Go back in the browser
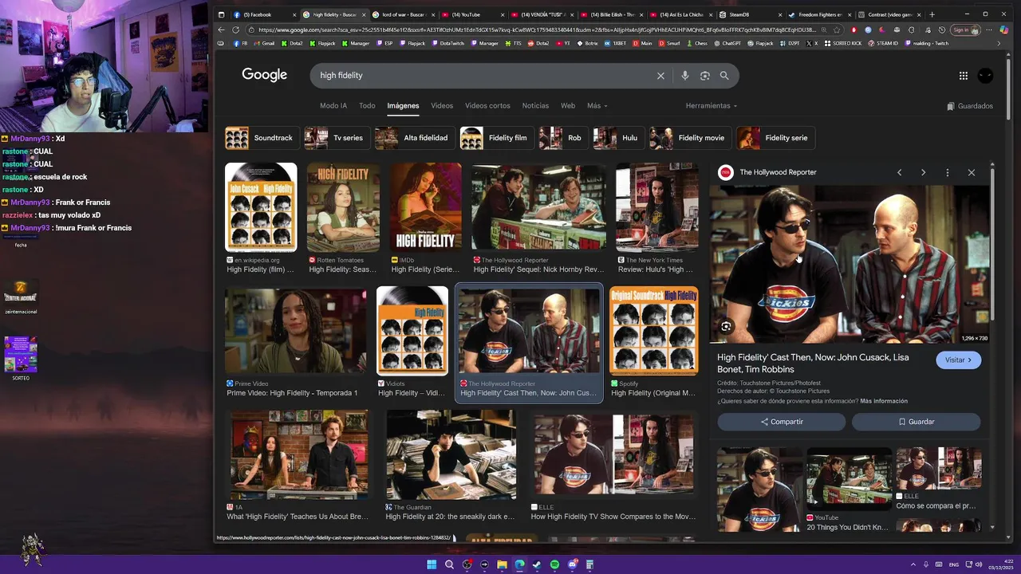 point(221,29)
